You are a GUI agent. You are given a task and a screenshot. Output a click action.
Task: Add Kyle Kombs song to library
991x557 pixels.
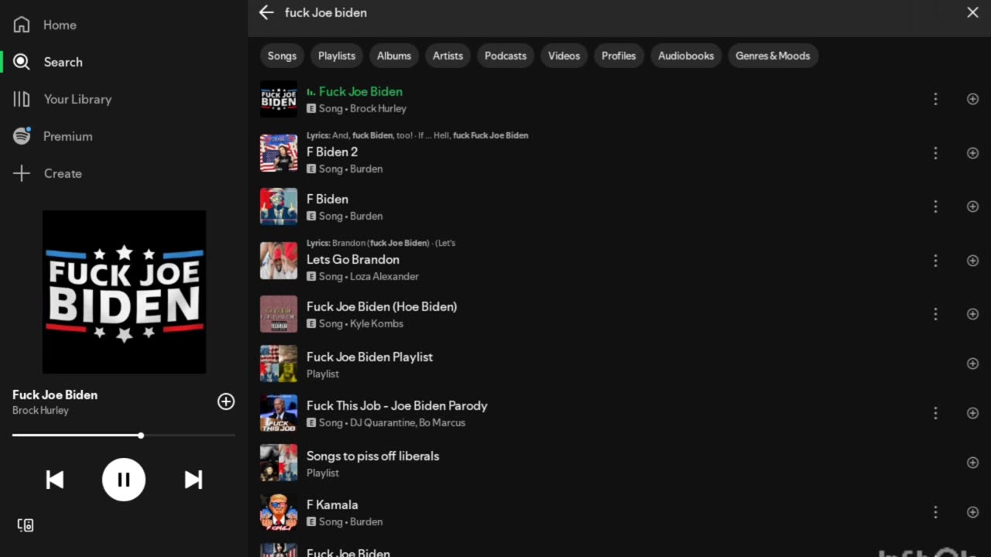click(x=973, y=314)
